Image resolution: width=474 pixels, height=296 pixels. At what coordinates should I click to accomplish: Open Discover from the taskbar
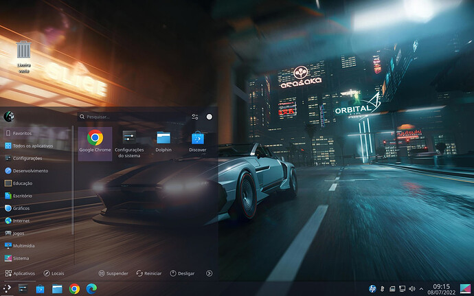click(40, 289)
